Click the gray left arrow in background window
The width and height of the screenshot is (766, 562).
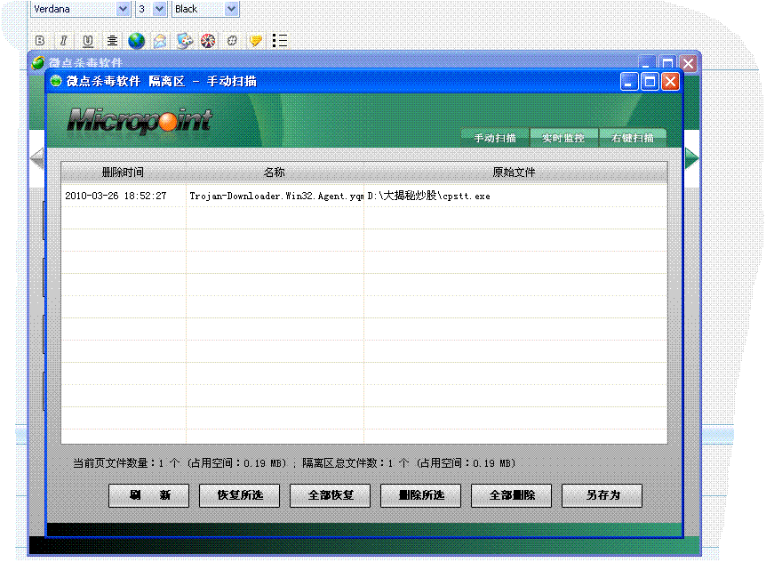[x=37, y=158]
